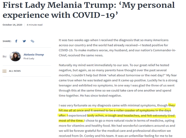Click the headline 'My personal experience with COVID-19'
The image size is (186, 138).
point(89,10)
